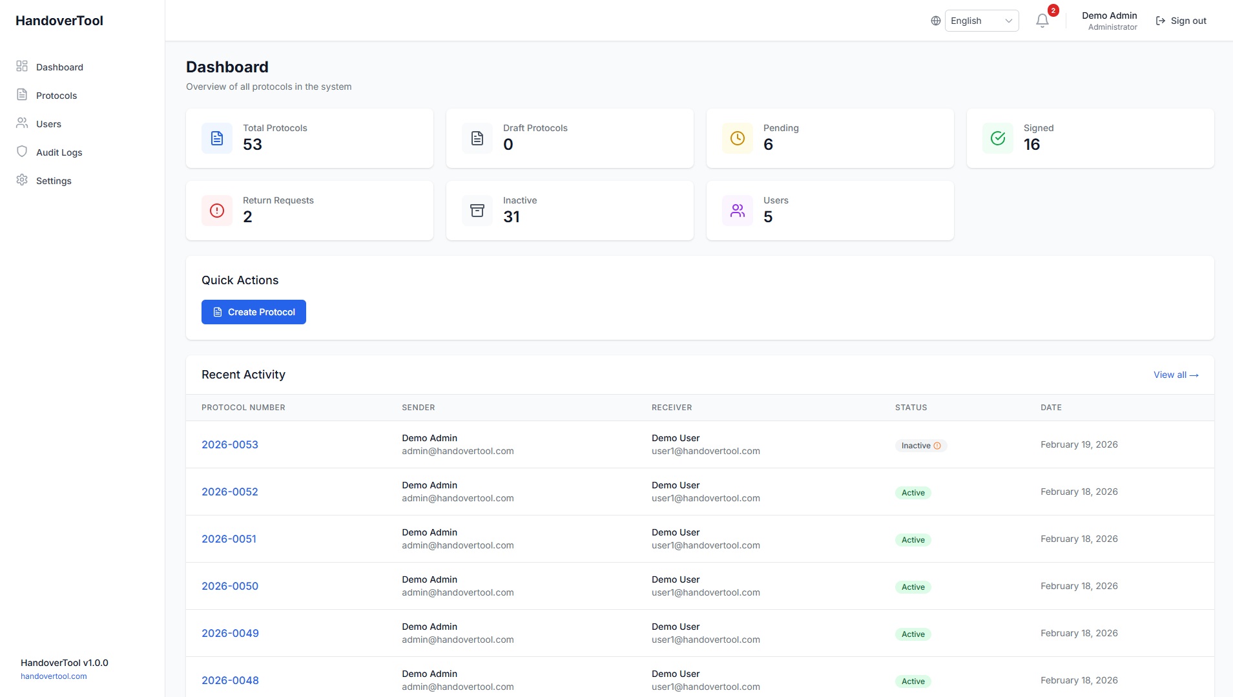Screen dimensions: 1233x697
Task: Open protocol 2026-0052
Action: click(230, 492)
